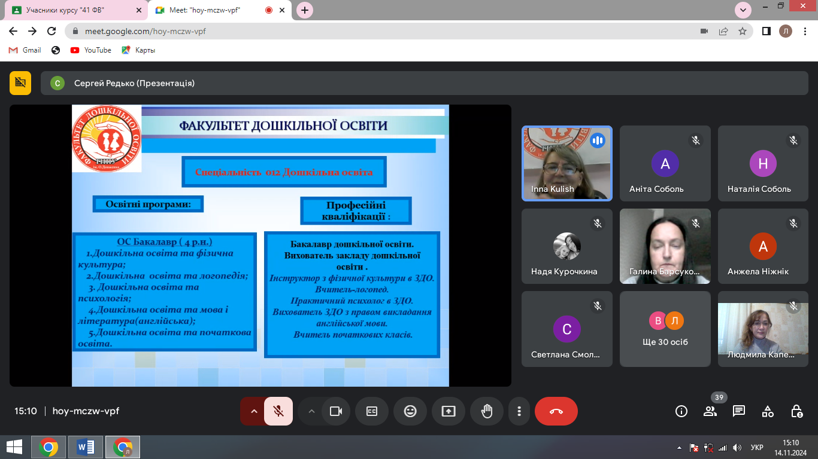Open Word from the Windows taskbar
818x459 pixels.
86,447
